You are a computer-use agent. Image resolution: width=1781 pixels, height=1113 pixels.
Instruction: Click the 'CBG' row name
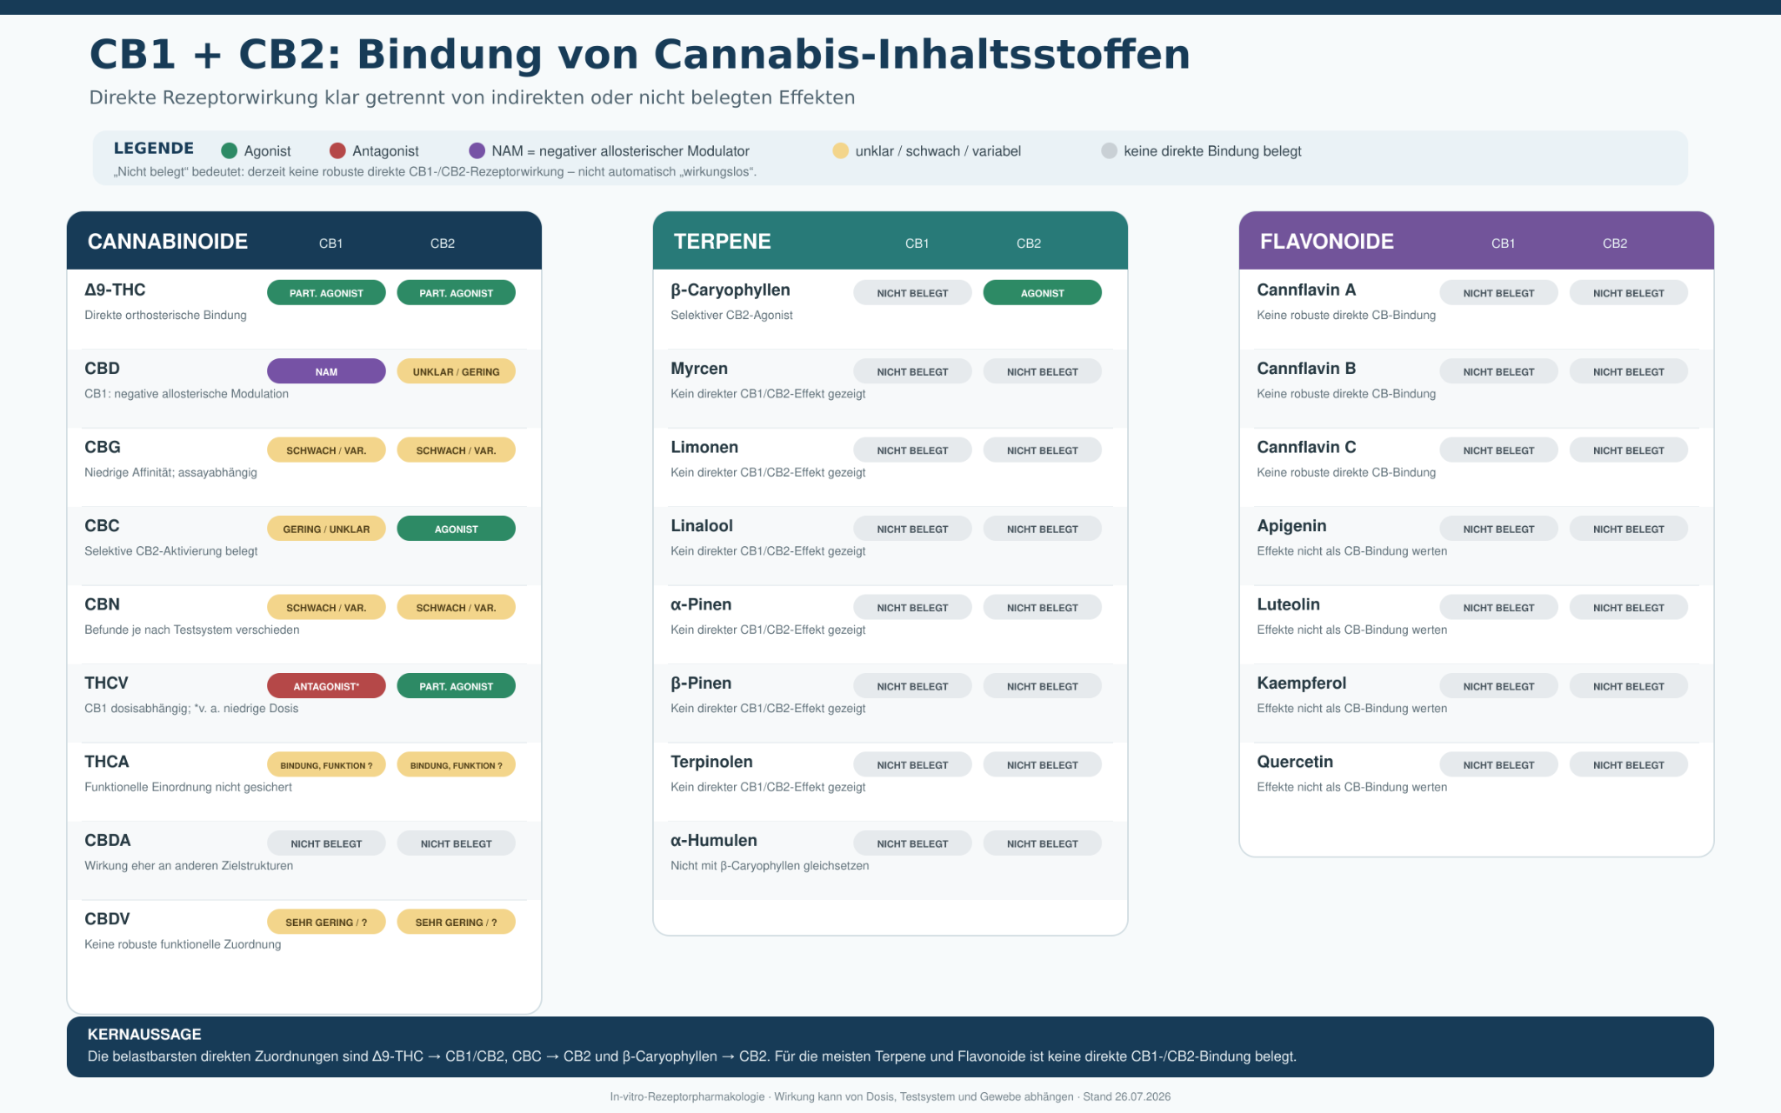[x=103, y=448]
